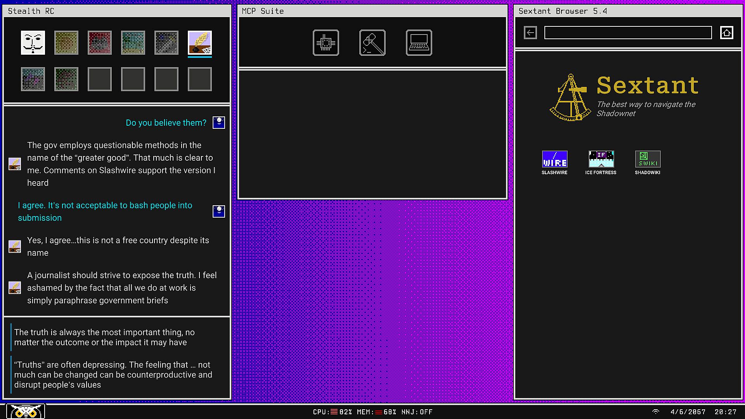Select the feather quill journalist contact
Viewport: 745px width, 419px height.
200,43
